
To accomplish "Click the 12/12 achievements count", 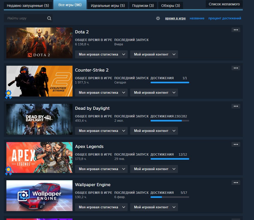I will coord(183,154).
